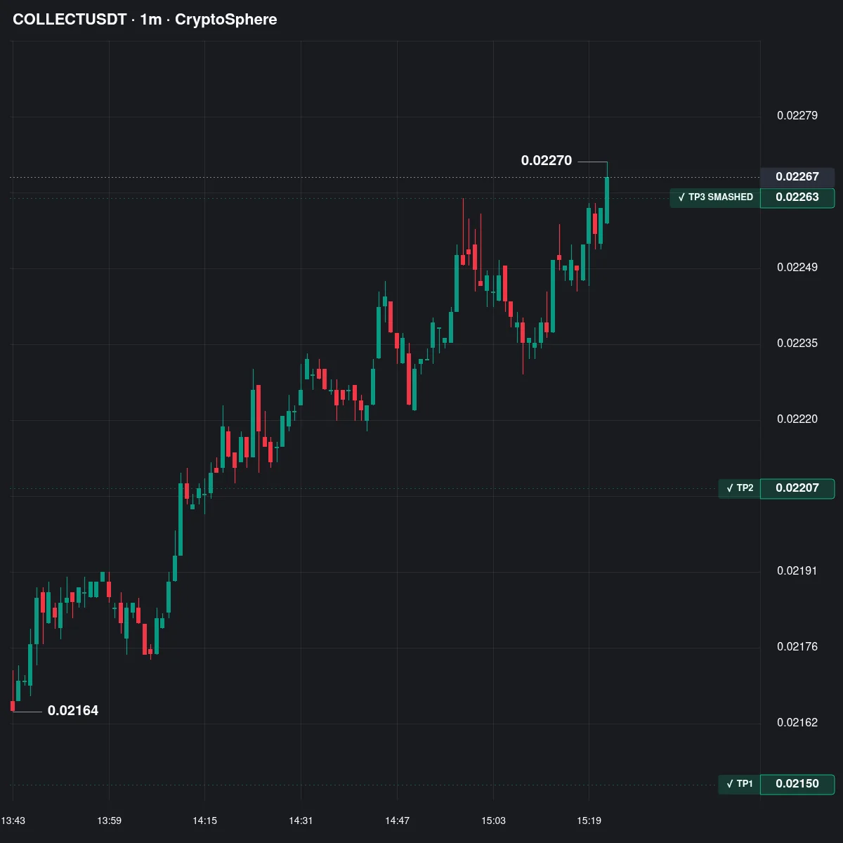The width and height of the screenshot is (843, 843).
Task: Click the first red candle at 13:43
Action: [x=13, y=705]
